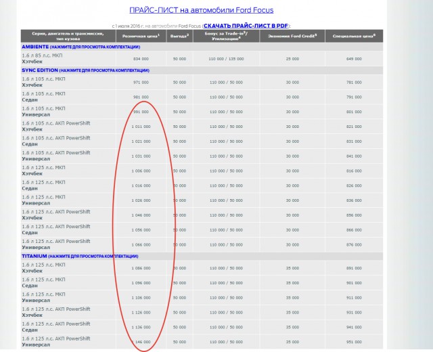The width and height of the screenshot is (433, 352).
Task: Click the 'Выгода' column header
Action: click(x=179, y=36)
